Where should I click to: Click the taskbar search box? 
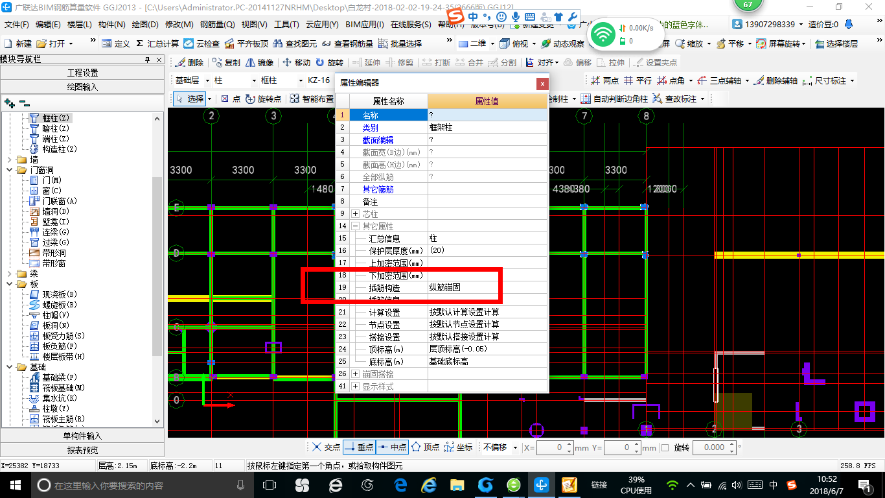[141, 485]
